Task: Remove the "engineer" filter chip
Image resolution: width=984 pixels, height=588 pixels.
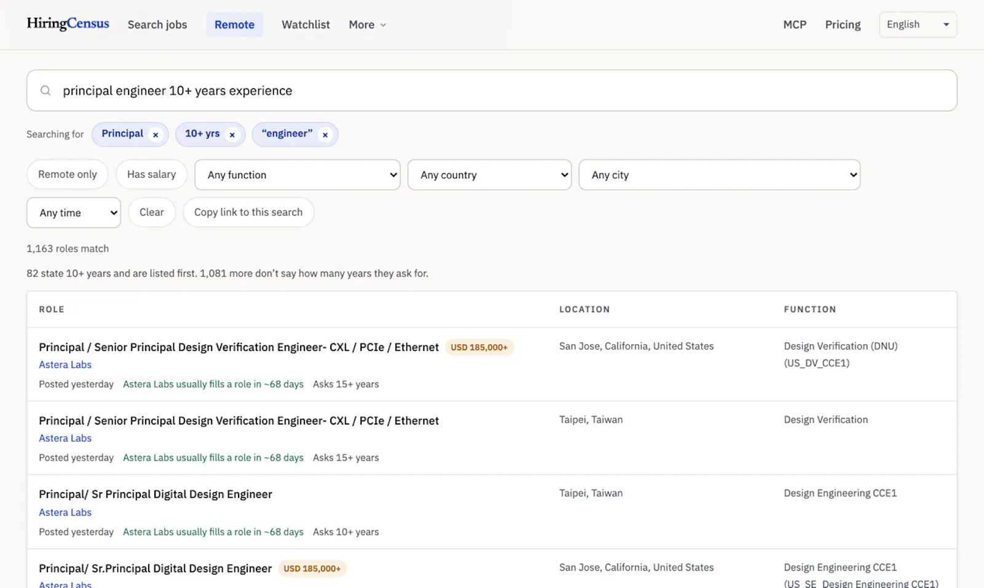Action: [x=325, y=135]
